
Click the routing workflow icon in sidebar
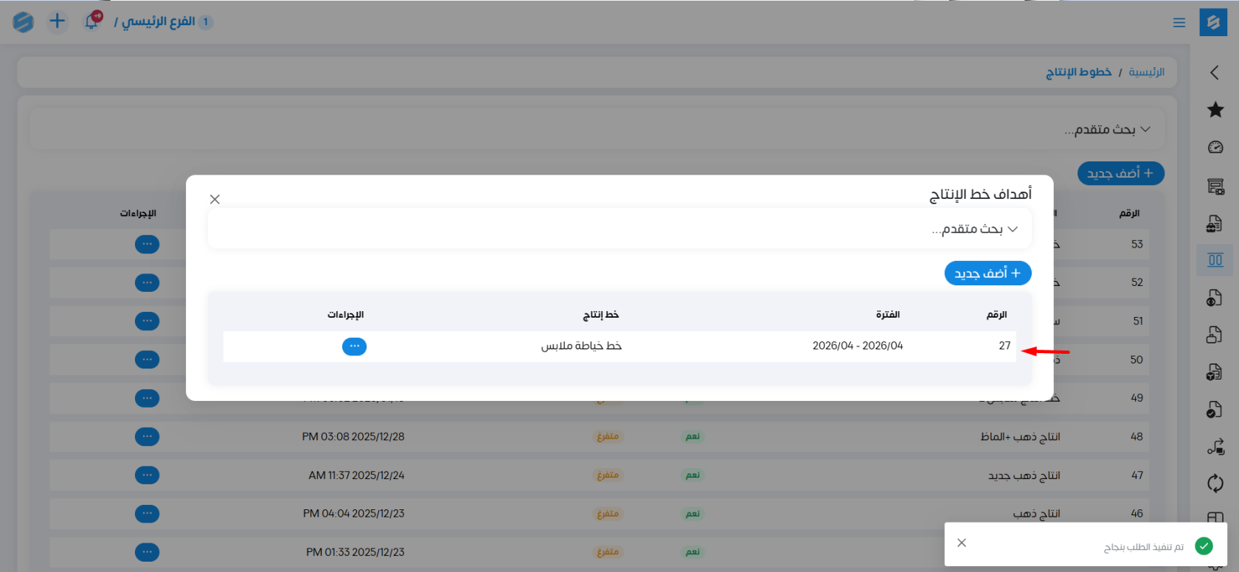pyautogui.click(x=1215, y=447)
